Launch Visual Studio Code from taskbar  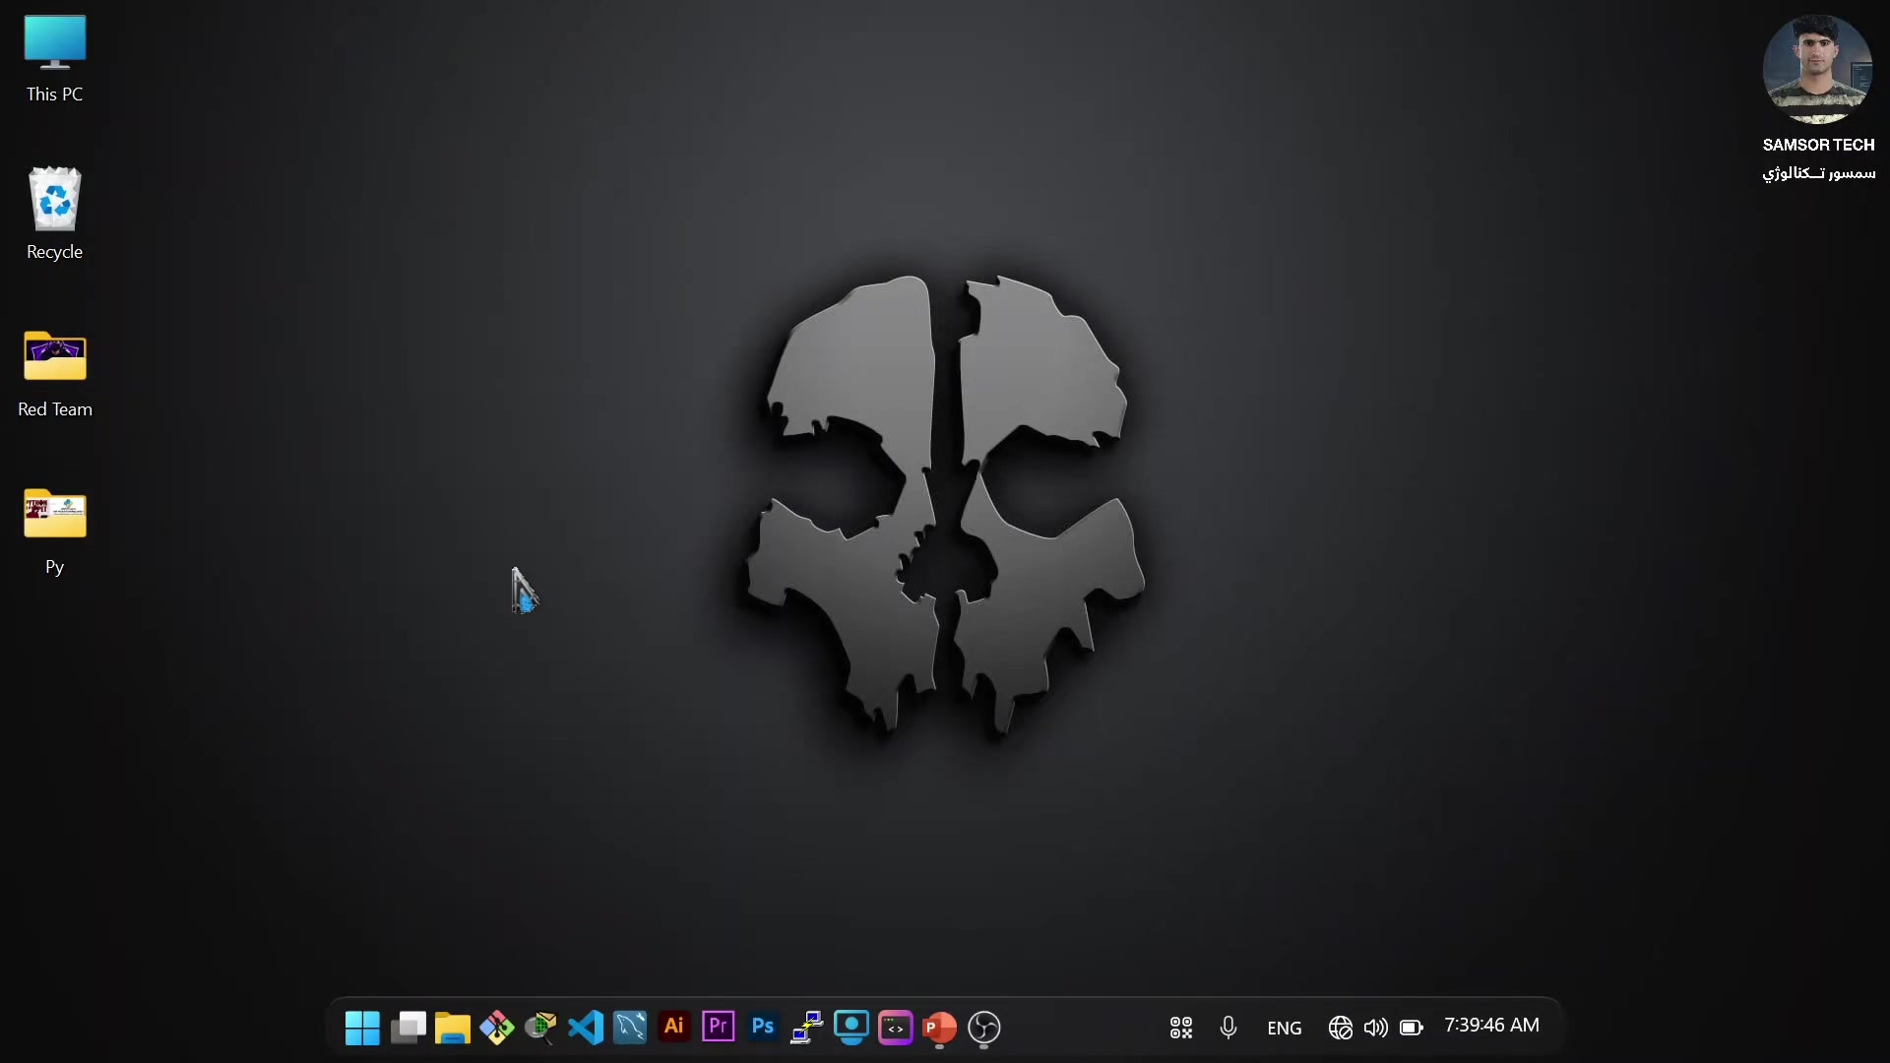(586, 1028)
